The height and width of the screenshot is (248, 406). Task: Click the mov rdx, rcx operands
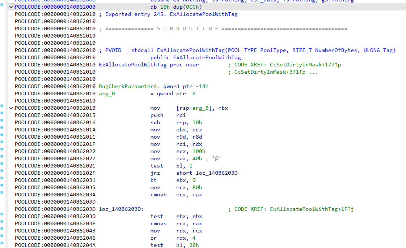tap(189, 231)
